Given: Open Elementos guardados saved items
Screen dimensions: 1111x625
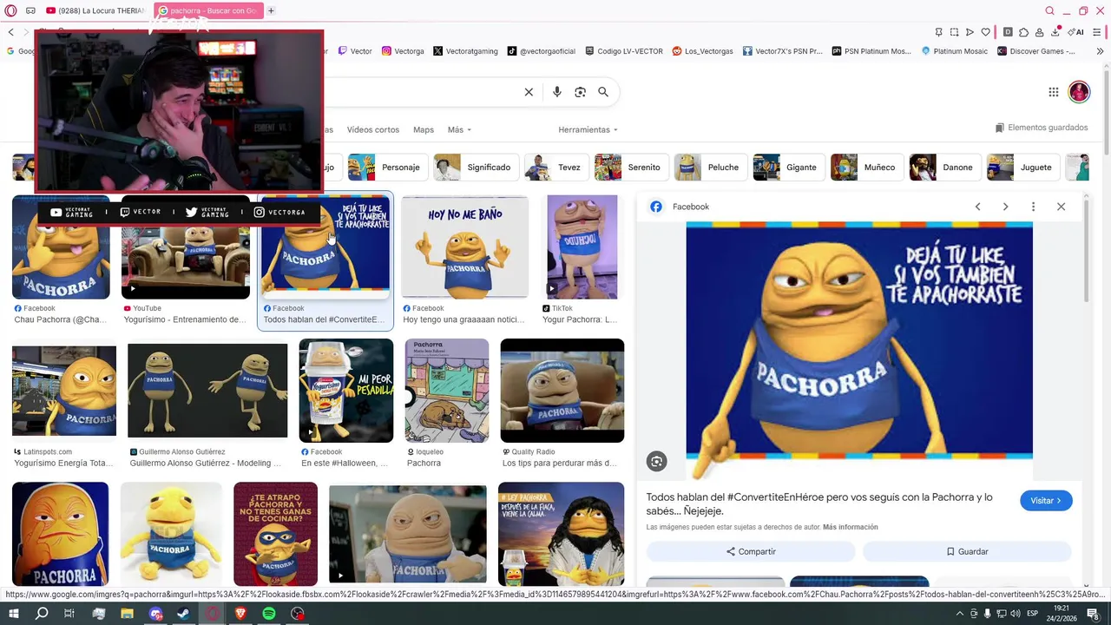Looking at the screenshot, I should 1042,128.
